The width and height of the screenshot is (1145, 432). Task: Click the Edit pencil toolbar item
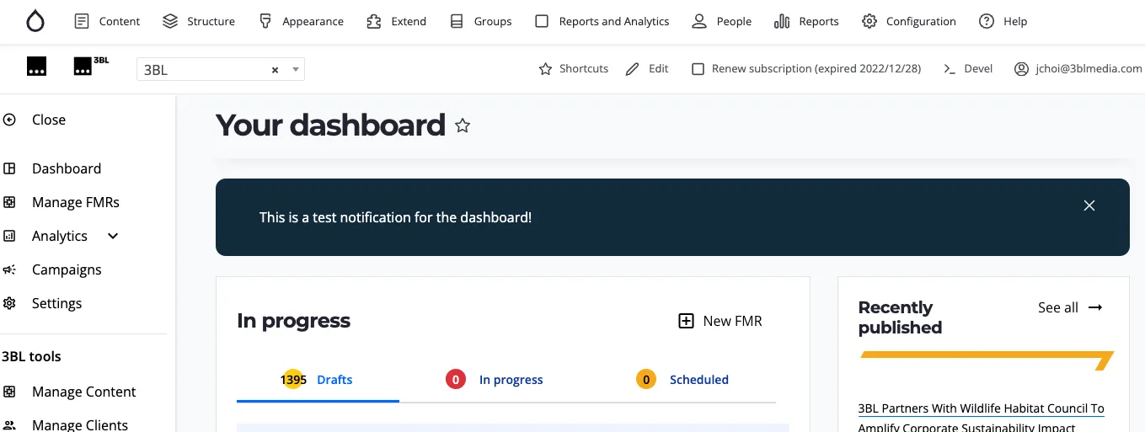(x=647, y=69)
